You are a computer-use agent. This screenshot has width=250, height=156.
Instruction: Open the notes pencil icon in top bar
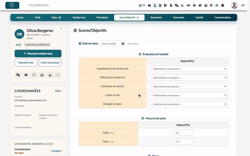[166, 5]
